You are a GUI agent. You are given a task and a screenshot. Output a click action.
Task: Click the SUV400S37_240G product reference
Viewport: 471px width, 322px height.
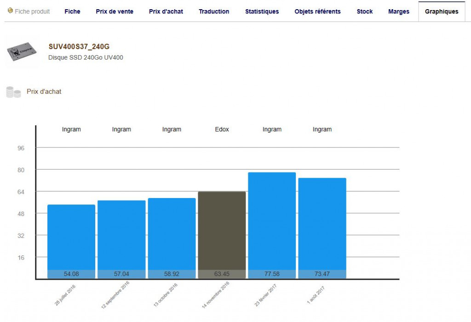(79, 46)
